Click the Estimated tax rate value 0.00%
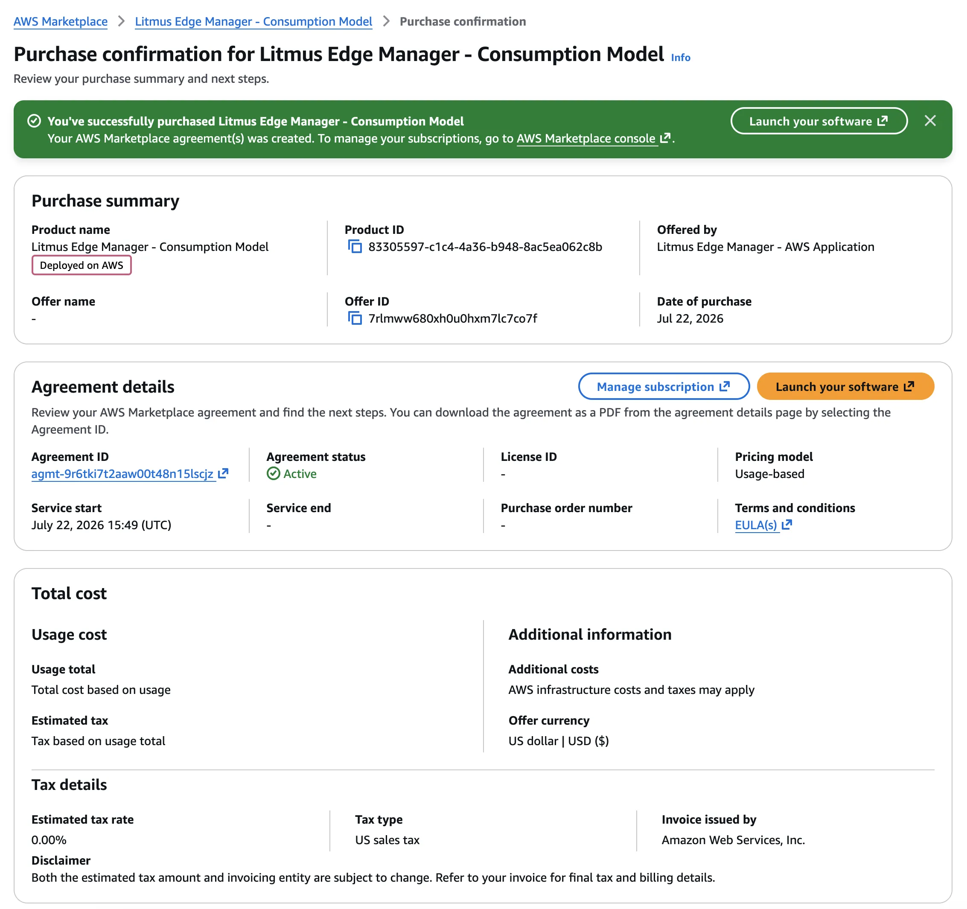 tap(49, 839)
